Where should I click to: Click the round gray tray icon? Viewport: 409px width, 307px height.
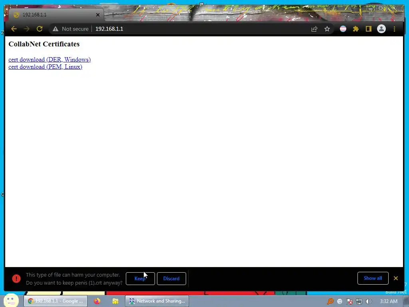(340, 301)
